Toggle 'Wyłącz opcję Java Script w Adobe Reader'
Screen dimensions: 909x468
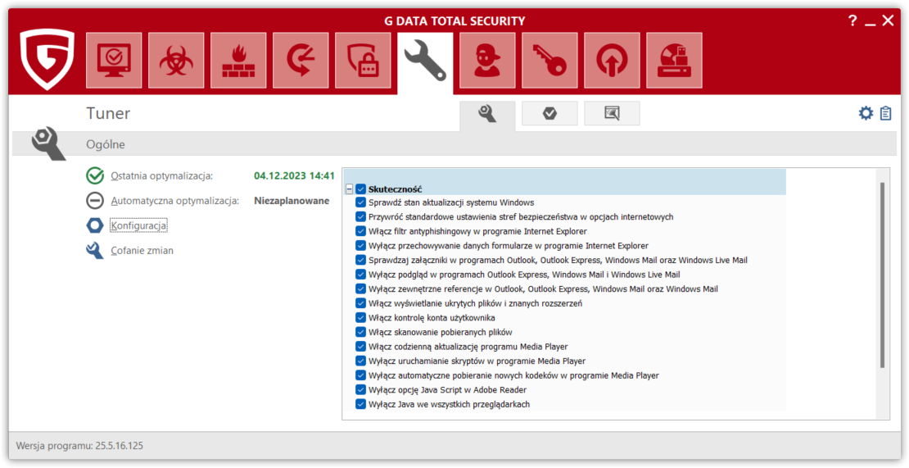[x=361, y=389]
